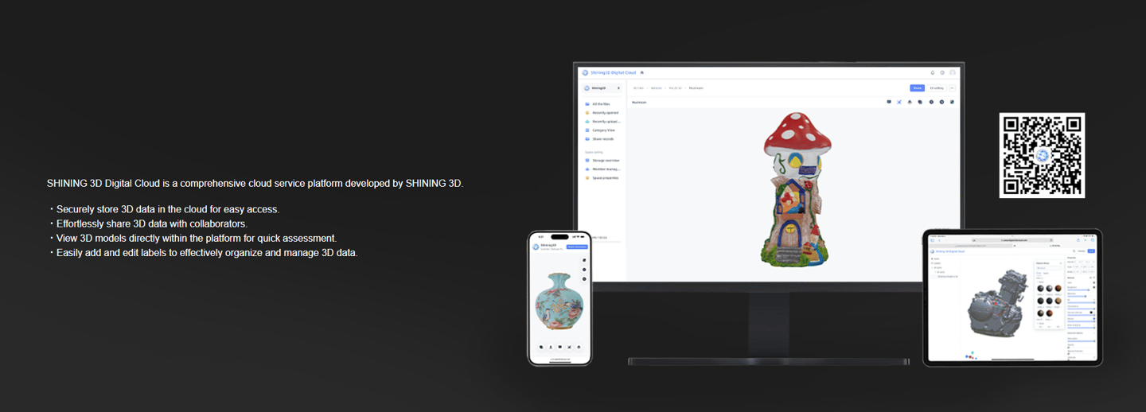Tap the Safari sidebar icon on the tablet

click(x=933, y=240)
